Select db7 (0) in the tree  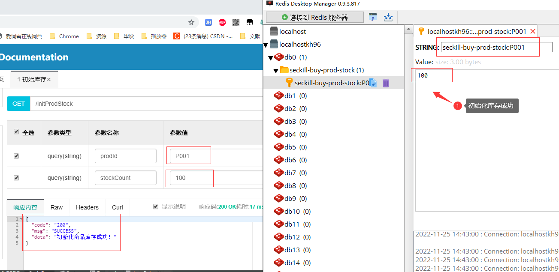pyautogui.click(x=296, y=173)
